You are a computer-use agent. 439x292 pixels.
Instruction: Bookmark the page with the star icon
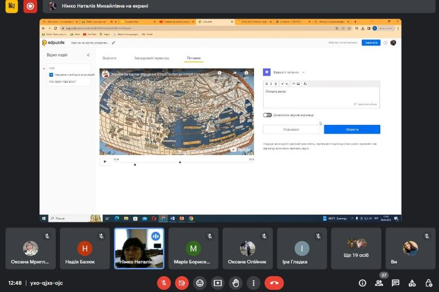(x=349, y=28)
